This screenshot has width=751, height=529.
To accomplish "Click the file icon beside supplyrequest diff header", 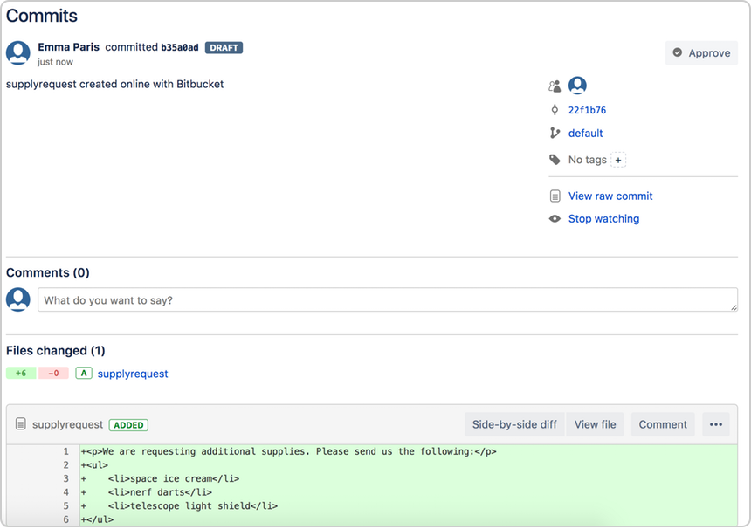I will coord(22,423).
